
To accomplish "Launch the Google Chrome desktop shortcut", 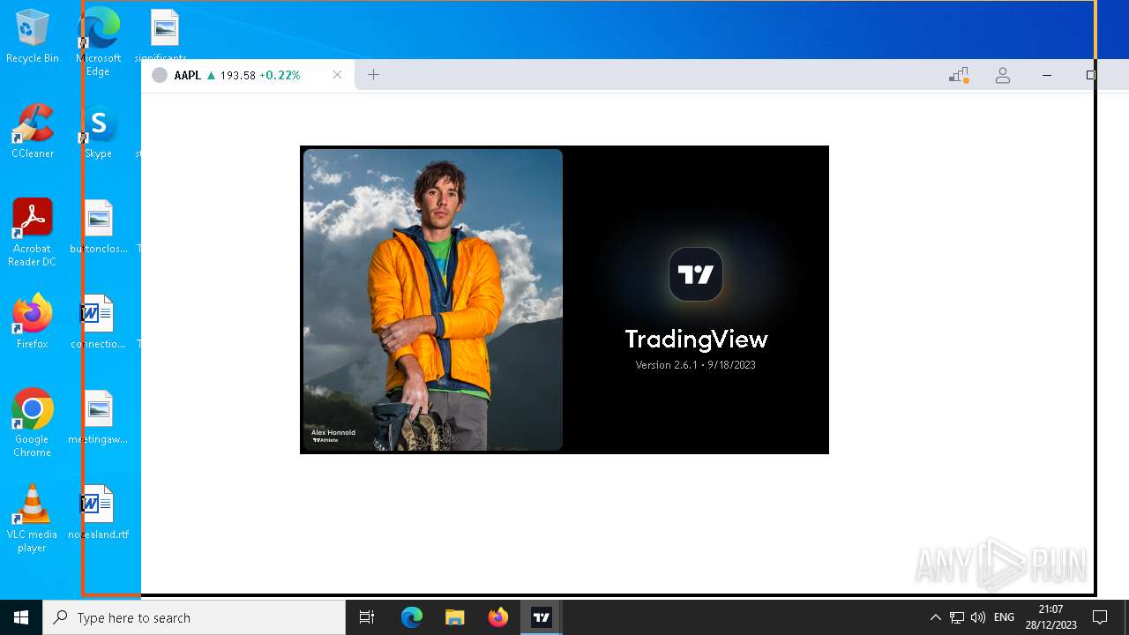I will tap(33, 423).
